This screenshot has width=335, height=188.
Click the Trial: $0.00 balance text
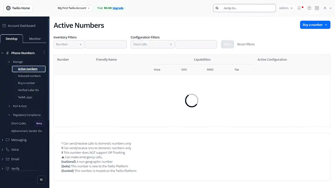(x=104, y=8)
